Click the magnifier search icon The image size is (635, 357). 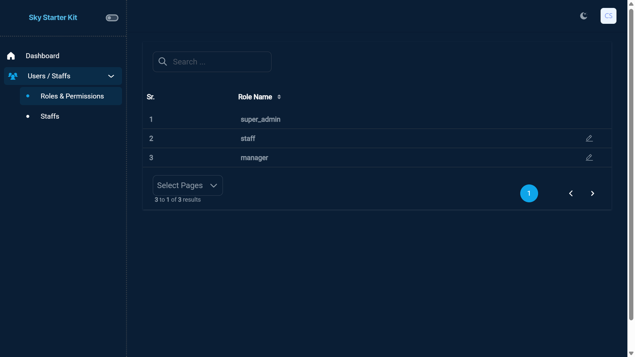163,61
